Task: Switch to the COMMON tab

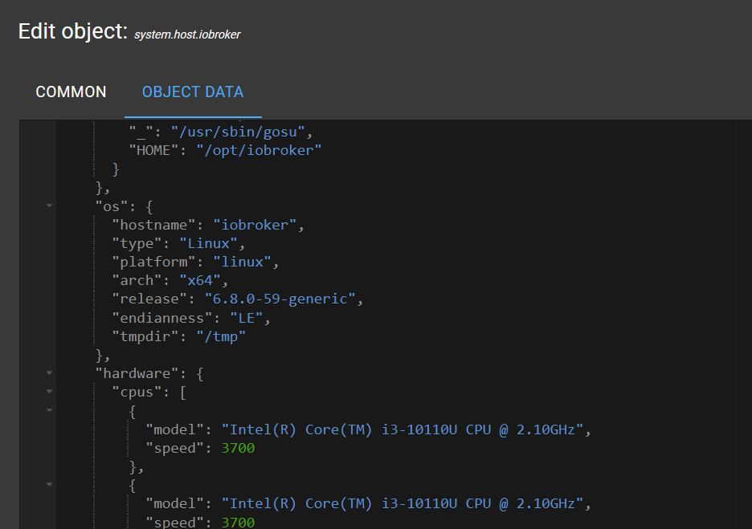Action: pyautogui.click(x=71, y=92)
